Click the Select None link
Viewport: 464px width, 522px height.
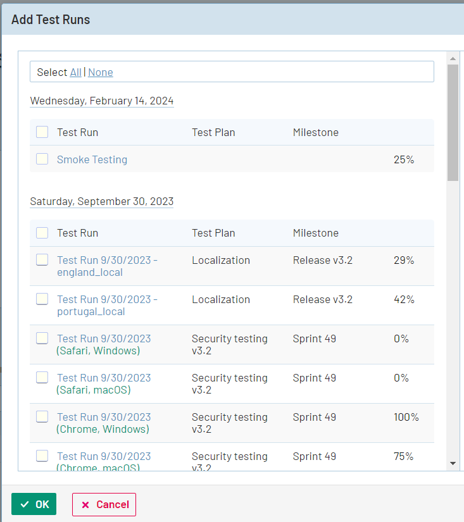click(100, 72)
